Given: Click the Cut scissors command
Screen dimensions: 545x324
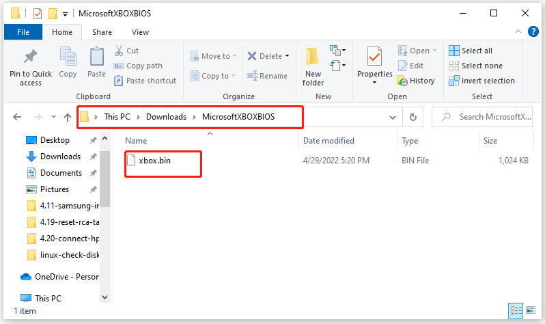Looking at the screenshot, I should pos(127,51).
